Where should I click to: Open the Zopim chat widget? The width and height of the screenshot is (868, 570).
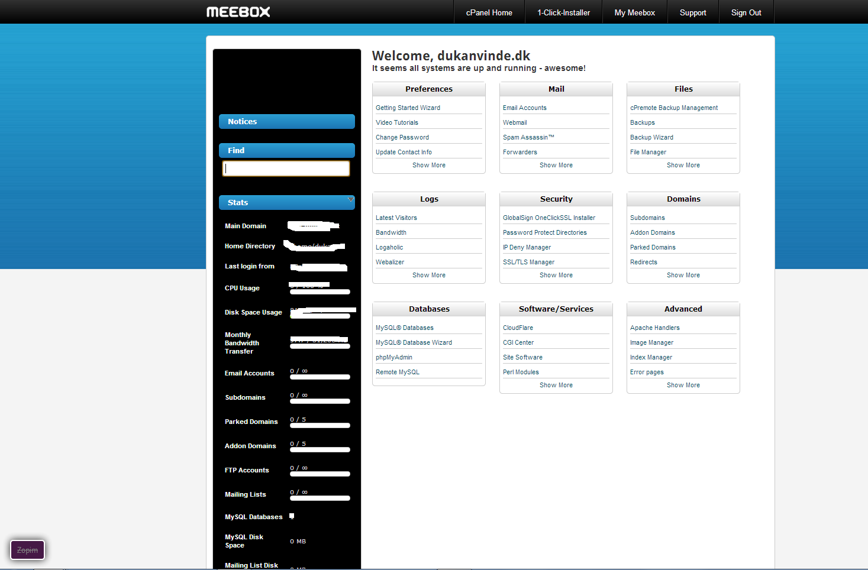pyautogui.click(x=27, y=550)
